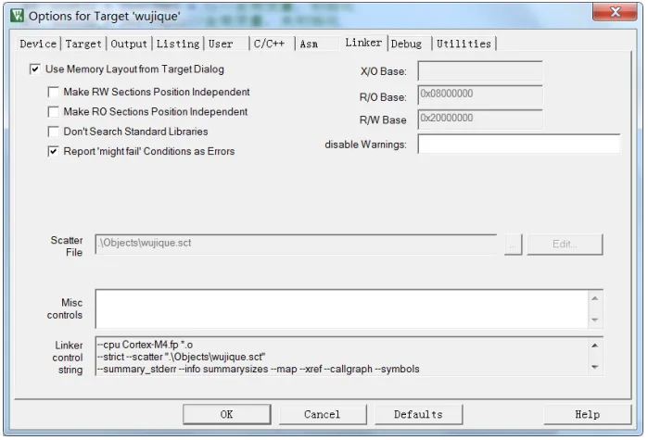The height and width of the screenshot is (440, 648).
Task: Click the Linker control string text area
Action: point(342,357)
